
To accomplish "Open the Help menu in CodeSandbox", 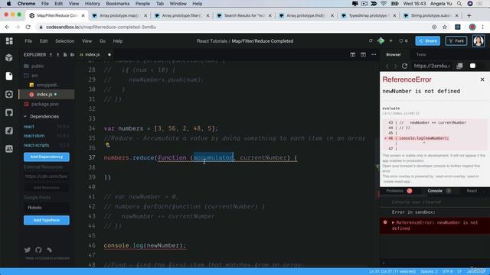I will coord(118,40).
